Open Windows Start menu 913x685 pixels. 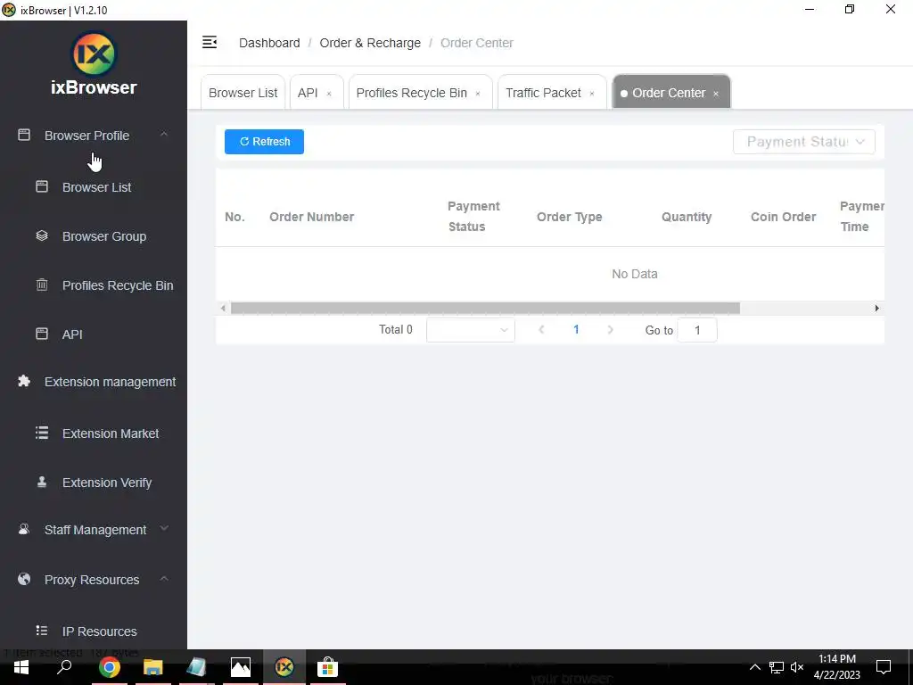click(x=21, y=667)
